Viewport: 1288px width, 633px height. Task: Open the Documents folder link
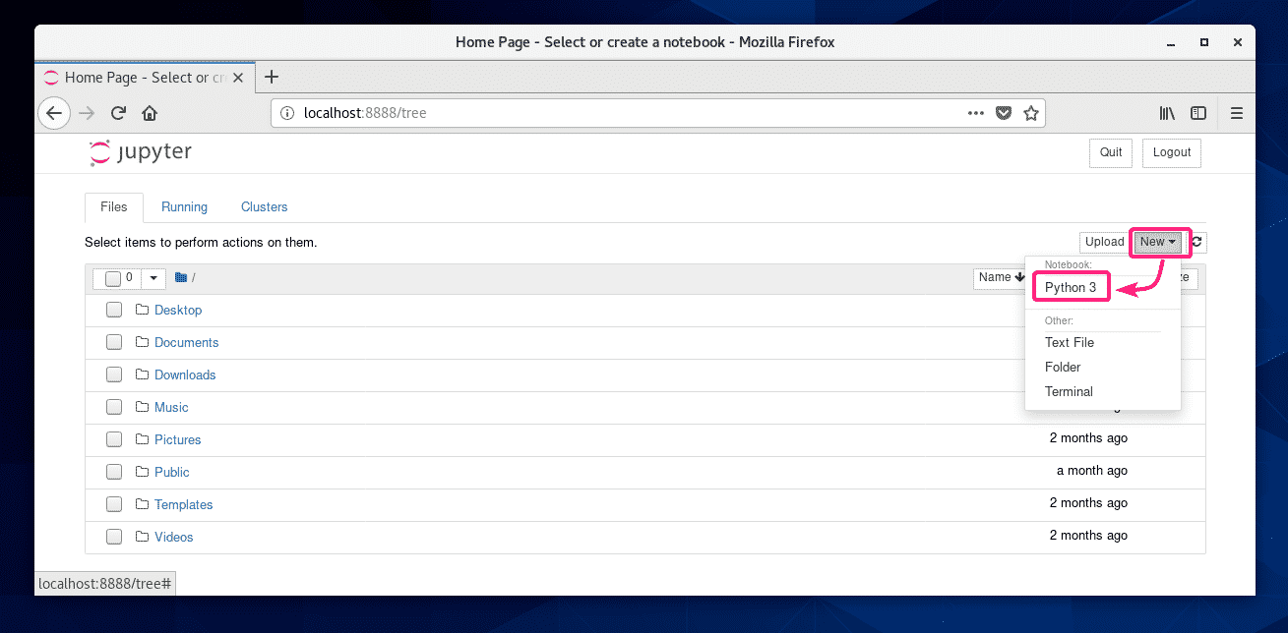pyautogui.click(x=186, y=342)
